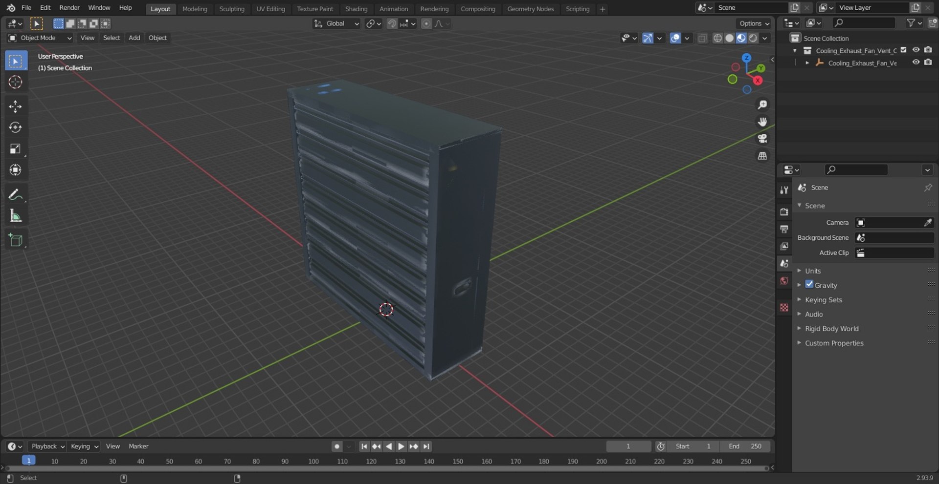
Task: Toggle camera view in the viewport
Action: [x=762, y=139]
